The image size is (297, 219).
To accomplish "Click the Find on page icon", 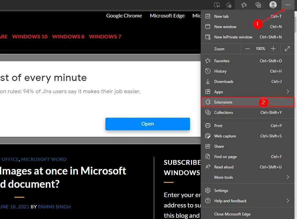I will point(208,157).
